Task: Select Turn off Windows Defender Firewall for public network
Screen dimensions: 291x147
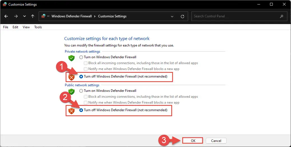Action: pos(81,110)
